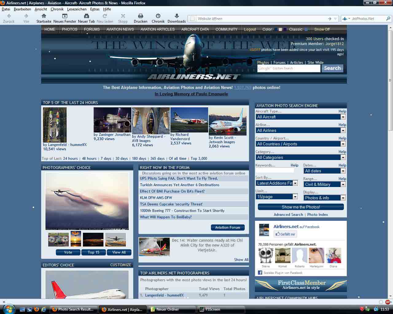Close the add-on bar with the X
393x314 pixels.
point(4,302)
